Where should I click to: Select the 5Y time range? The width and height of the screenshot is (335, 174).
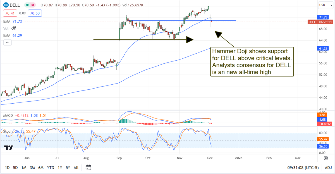click(68, 168)
